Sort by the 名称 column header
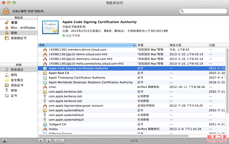229x144 pixels. coord(87,45)
